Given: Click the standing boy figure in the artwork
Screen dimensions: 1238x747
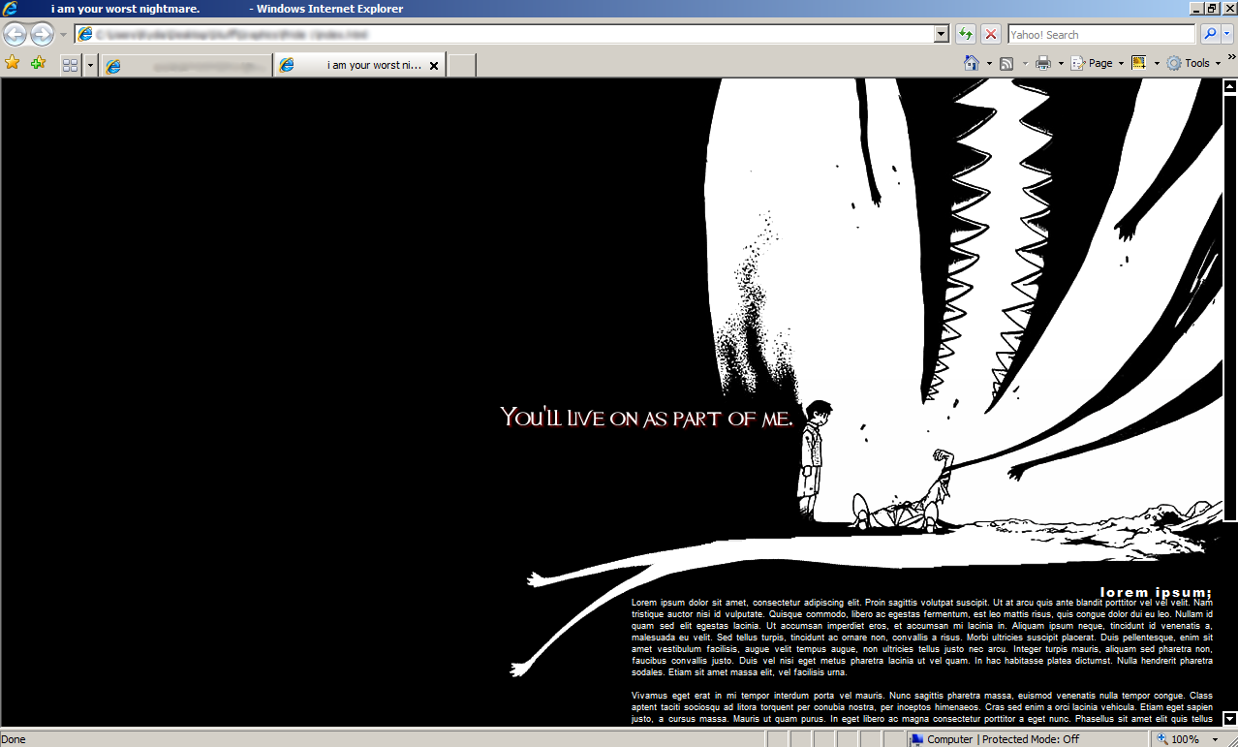Looking at the screenshot, I should [x=813, y=460].
